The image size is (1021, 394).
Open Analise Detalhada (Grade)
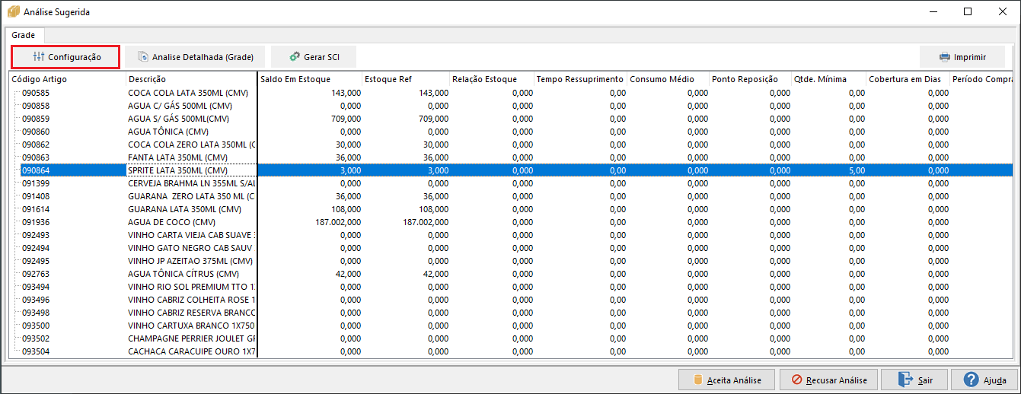point(195,57)
